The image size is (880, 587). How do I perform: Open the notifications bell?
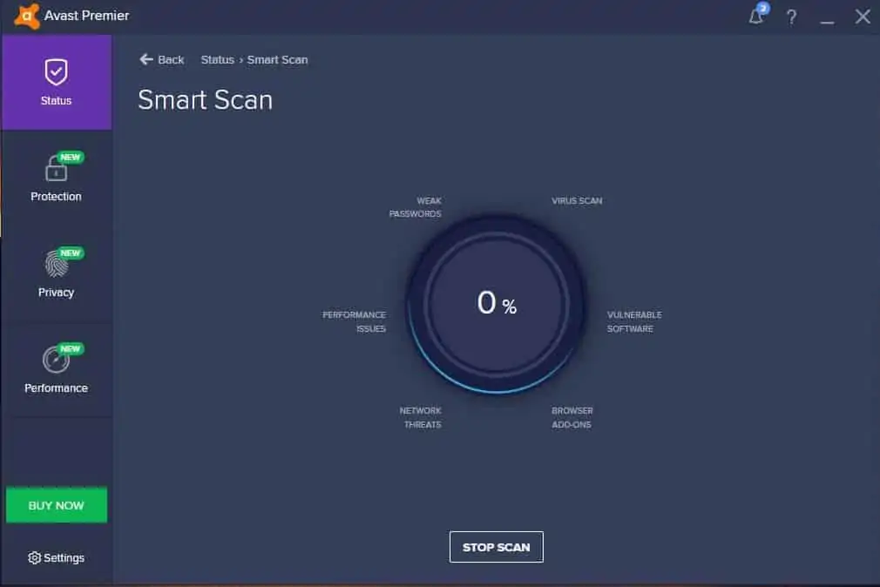click(756, 17)
